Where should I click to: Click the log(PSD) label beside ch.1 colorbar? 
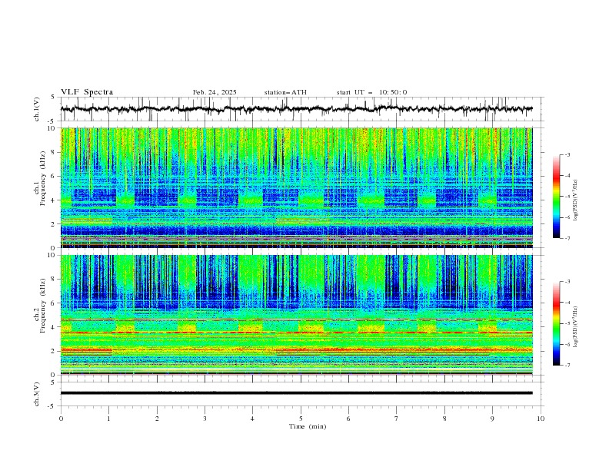pos(576,200)
